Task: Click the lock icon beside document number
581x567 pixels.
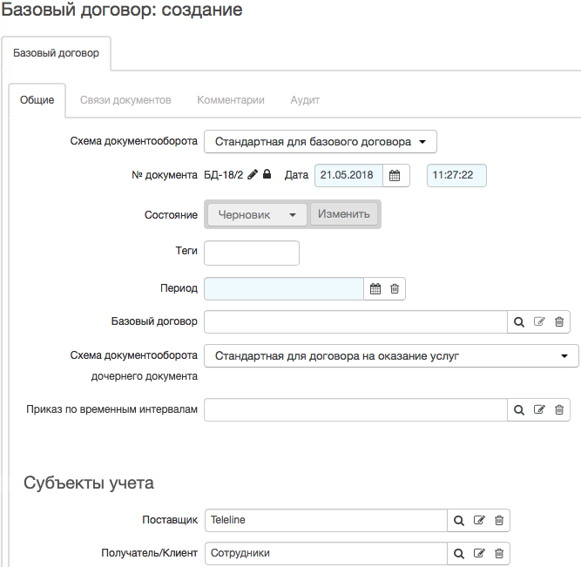Action: tap(267, 174)
